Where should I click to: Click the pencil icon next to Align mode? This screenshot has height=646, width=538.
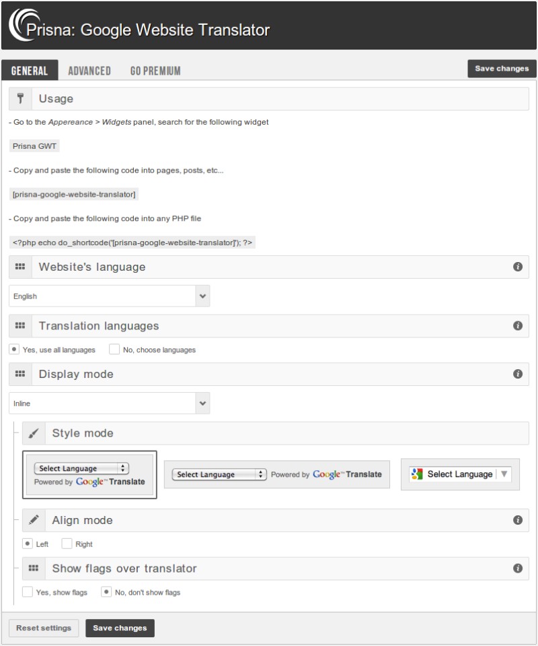(34, 520)
